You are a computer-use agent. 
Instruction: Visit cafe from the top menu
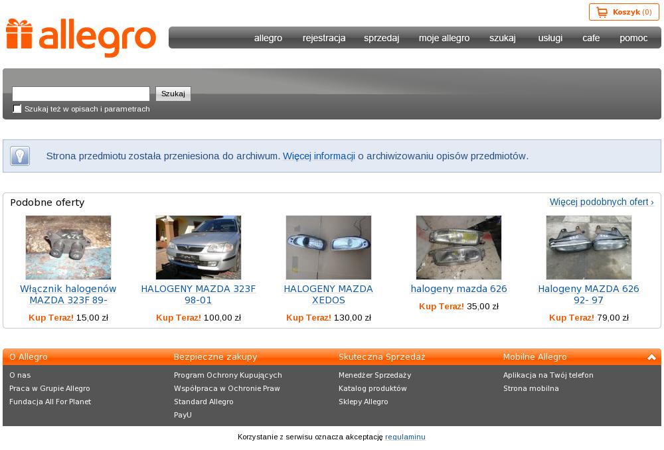[591, 38]
